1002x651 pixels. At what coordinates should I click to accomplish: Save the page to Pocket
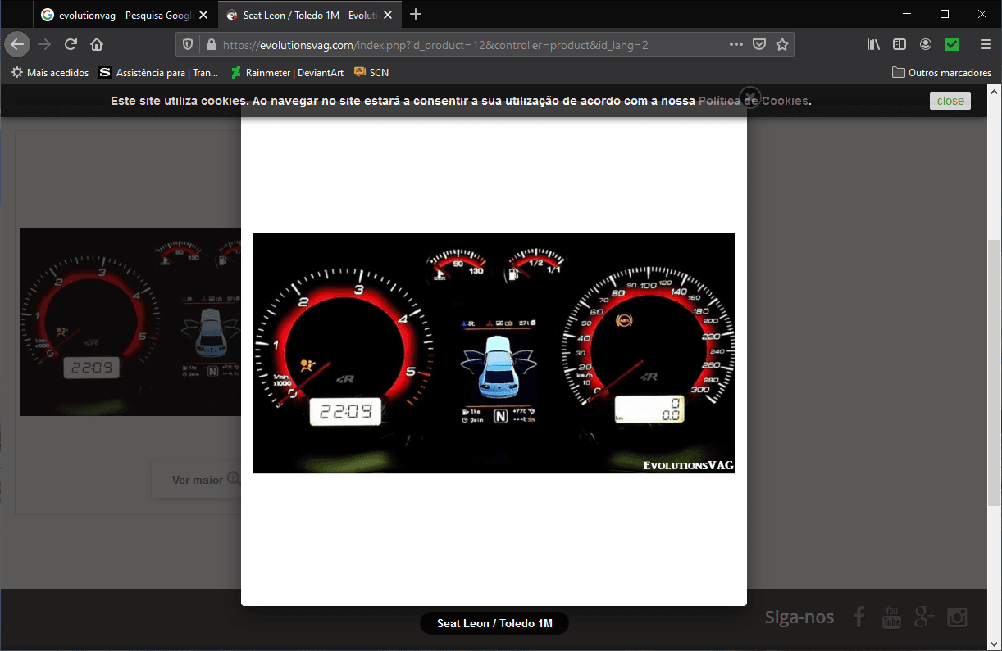click(759, 44)
